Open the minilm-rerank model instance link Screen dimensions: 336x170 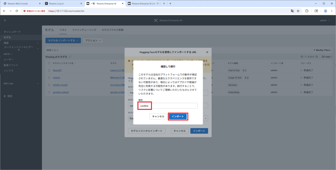(60, 85)
